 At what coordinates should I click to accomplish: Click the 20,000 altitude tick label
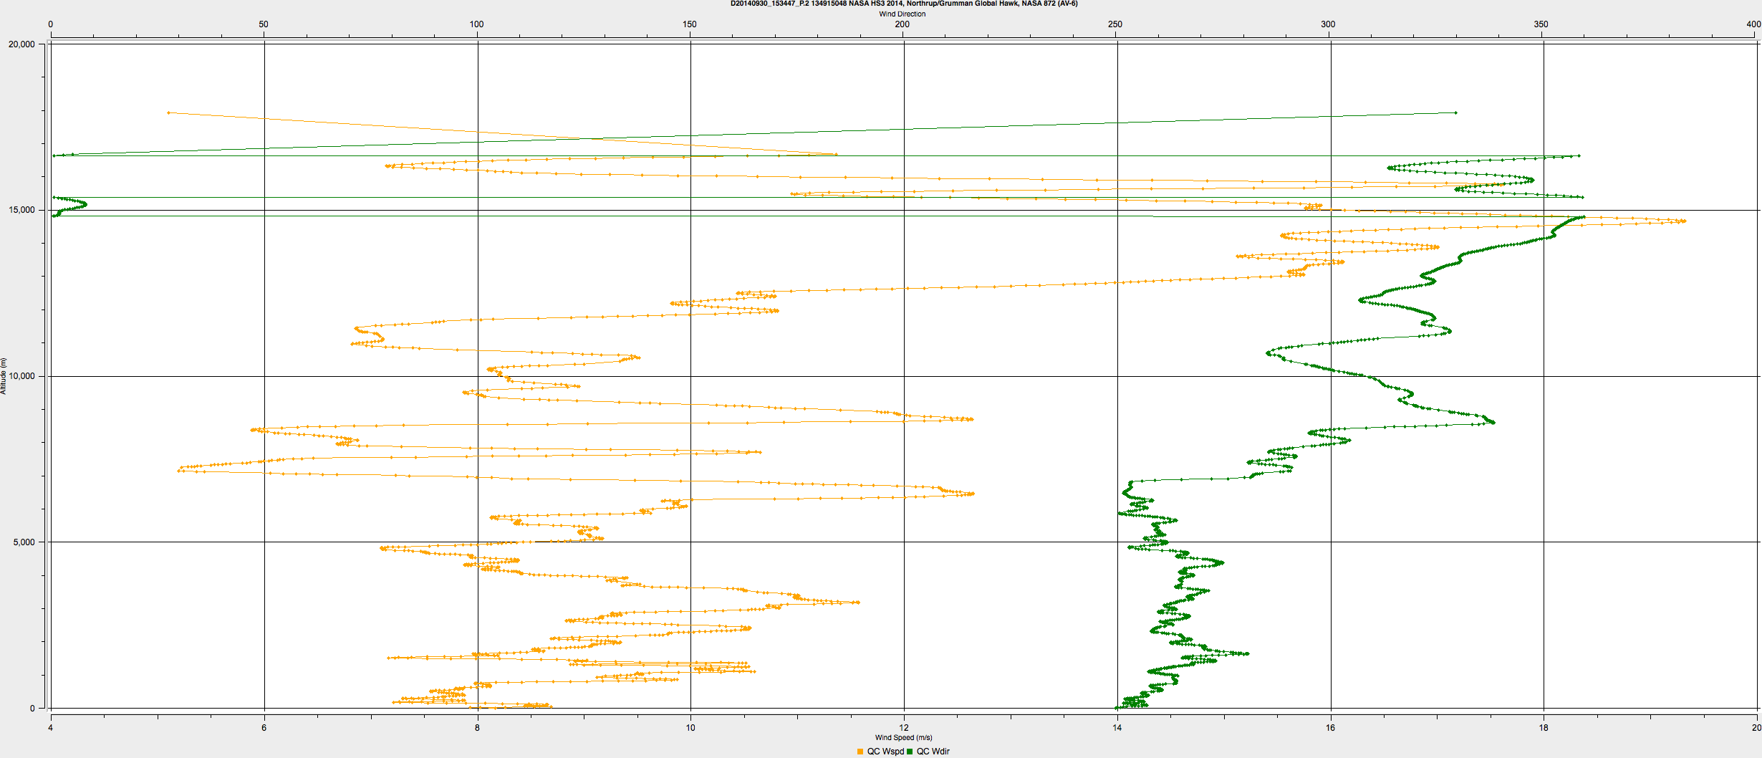click(21, 44)
